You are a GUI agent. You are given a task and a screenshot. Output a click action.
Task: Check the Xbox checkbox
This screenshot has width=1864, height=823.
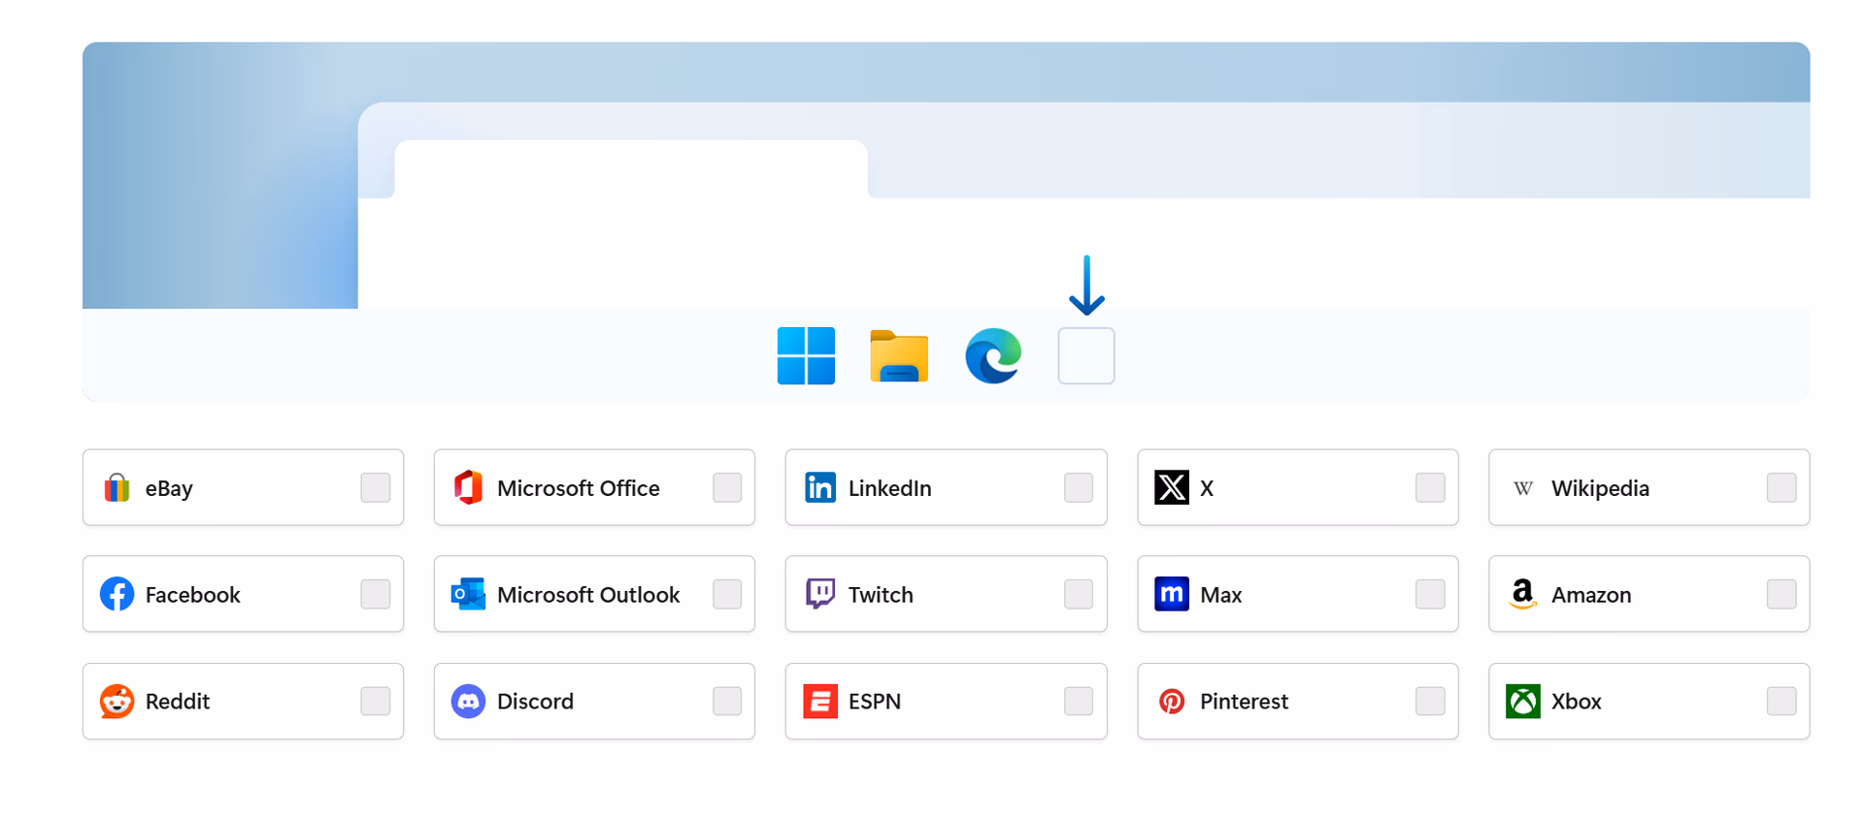click(1781, 701)
